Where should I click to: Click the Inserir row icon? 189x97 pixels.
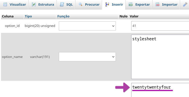tap(107, 4)
